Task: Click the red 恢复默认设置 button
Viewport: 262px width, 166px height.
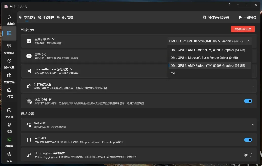Action: point(243,29)
